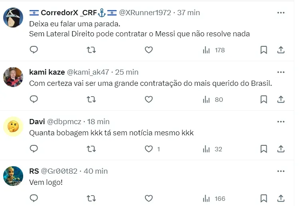Share kami kaze's tweet
This screenshot has width=305, height=206.
[281, 99]
